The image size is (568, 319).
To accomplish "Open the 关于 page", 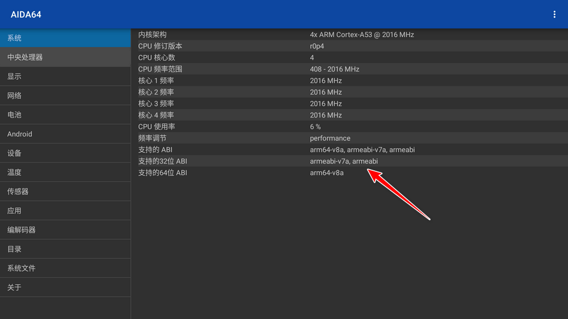I will pyautogui.click(x=65, y=287).
